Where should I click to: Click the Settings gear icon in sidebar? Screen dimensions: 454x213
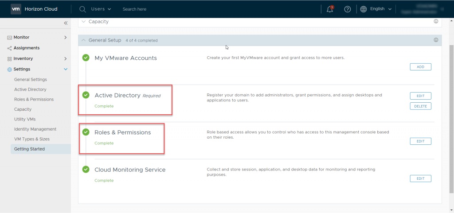coord(10,70)
